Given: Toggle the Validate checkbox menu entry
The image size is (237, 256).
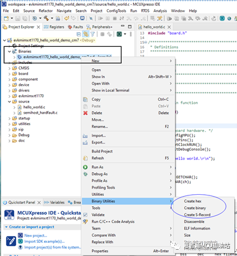Looking at the screenshot, I should (x=86, y=215).
